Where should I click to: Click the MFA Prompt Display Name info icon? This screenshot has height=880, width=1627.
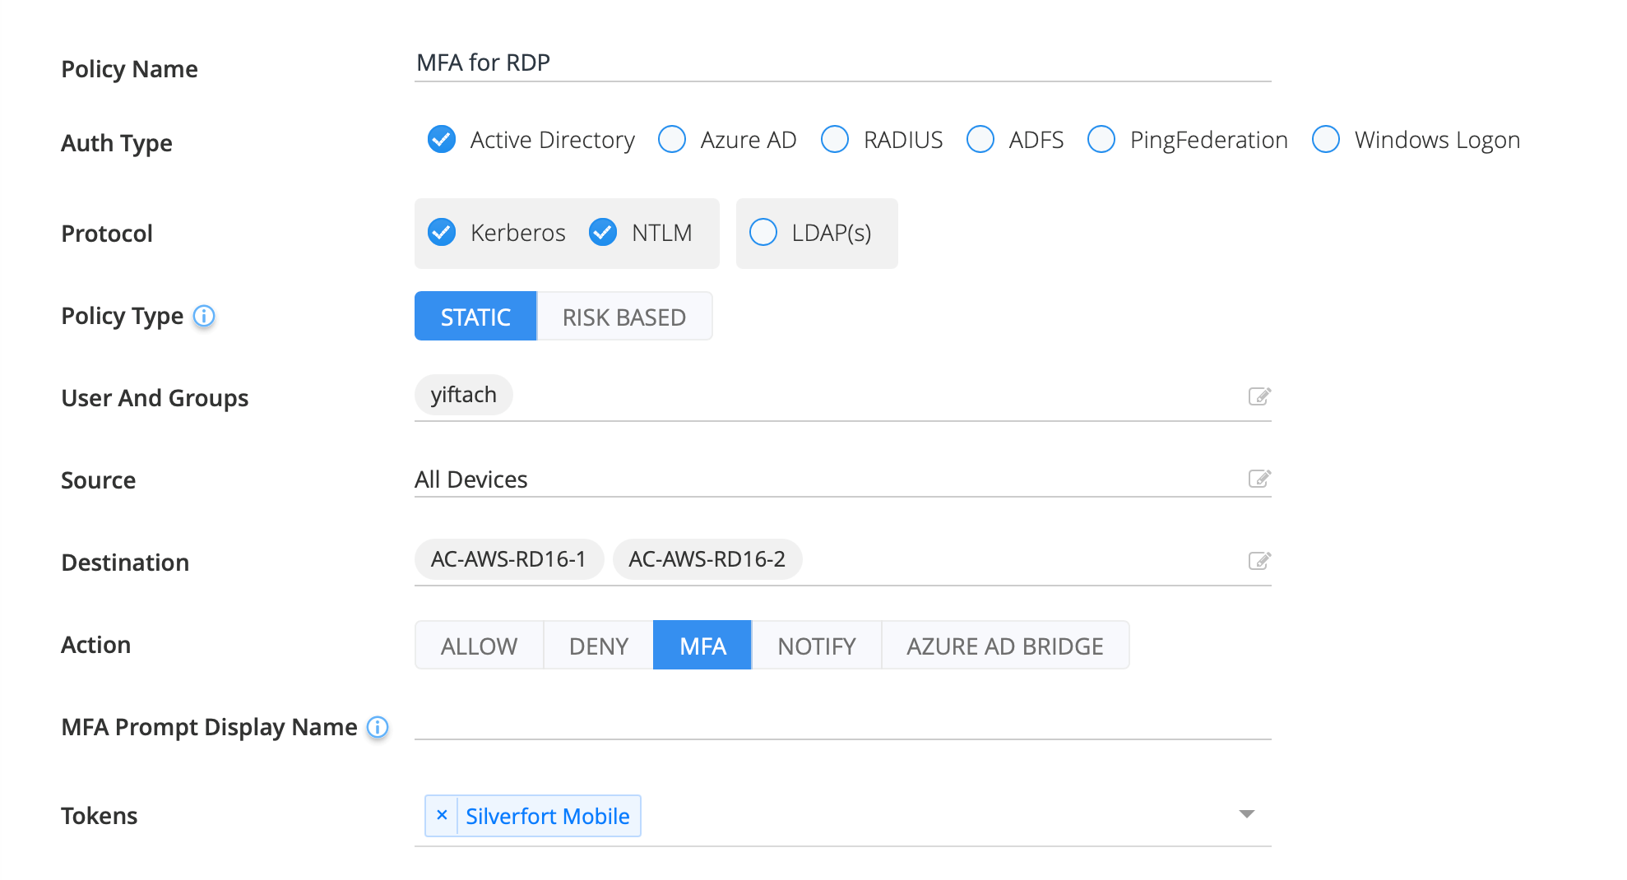coord(378,727)
